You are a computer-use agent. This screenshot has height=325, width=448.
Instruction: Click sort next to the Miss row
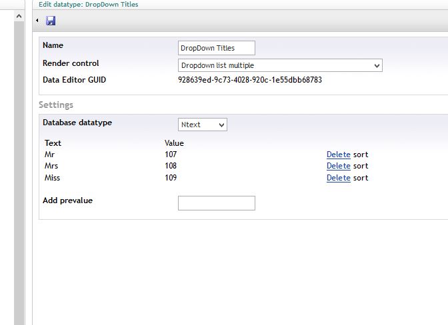pos(361,178)
